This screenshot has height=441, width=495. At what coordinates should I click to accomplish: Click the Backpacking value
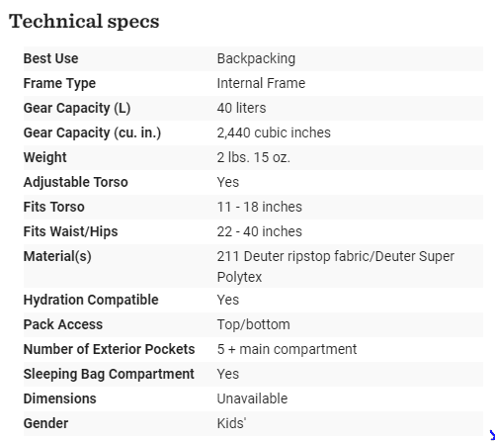pyautogui.click(x=256, y=58)
